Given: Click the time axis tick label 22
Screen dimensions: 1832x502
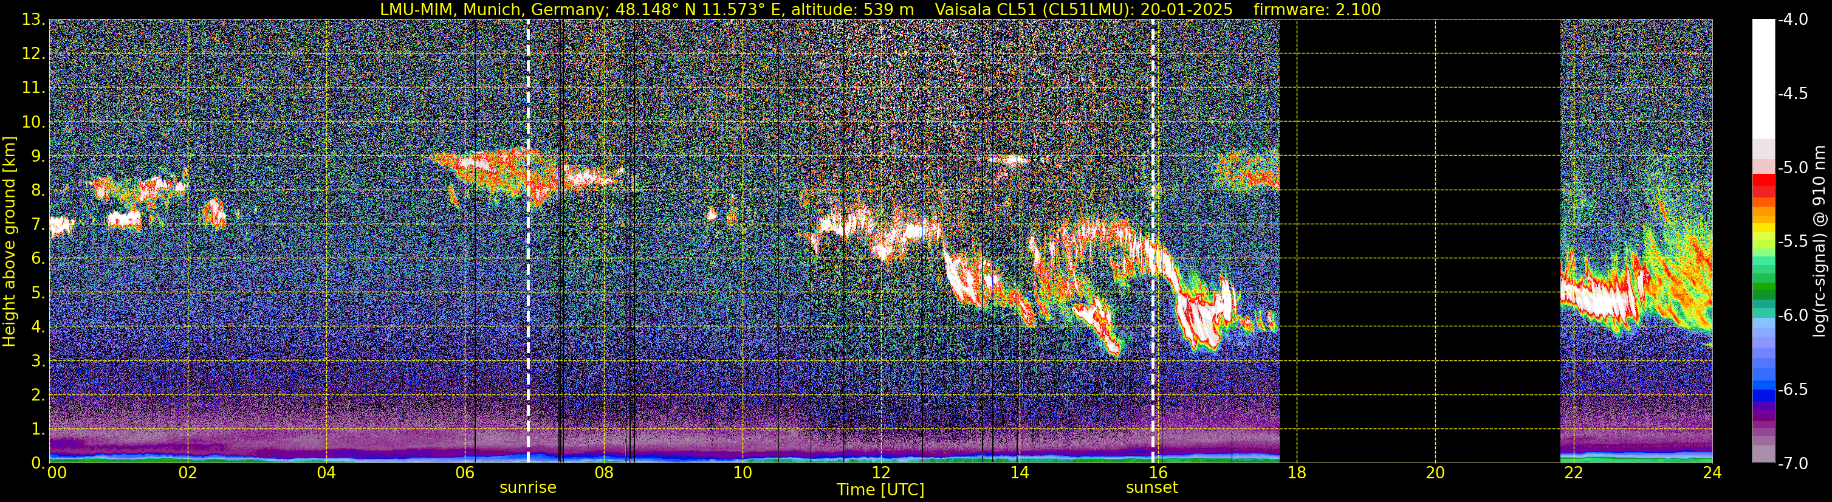Looking at the screenshot, I should coord(1574,473).
